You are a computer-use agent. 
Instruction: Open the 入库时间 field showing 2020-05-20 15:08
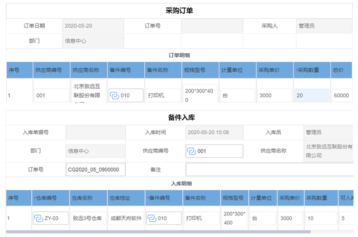(x=214, y=132)
